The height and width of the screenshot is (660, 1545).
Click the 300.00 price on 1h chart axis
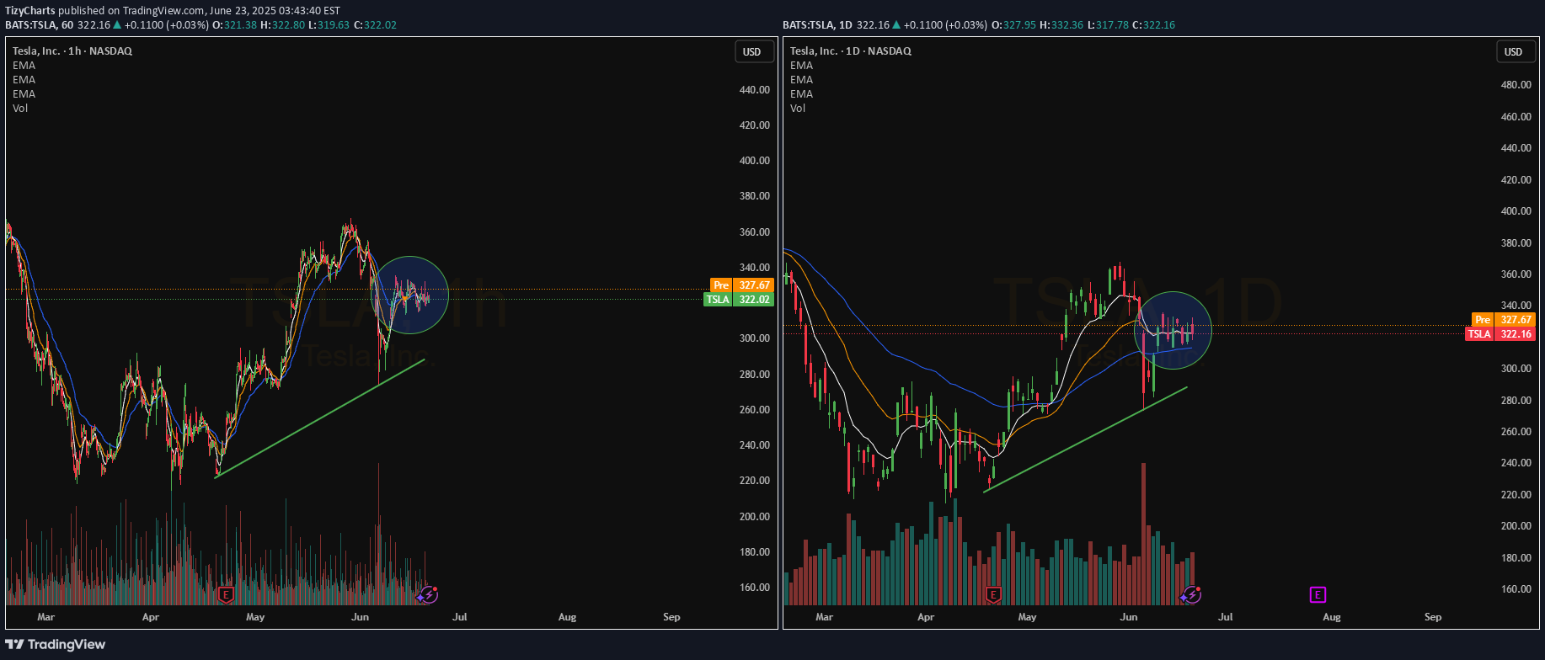tap(755, 338)
